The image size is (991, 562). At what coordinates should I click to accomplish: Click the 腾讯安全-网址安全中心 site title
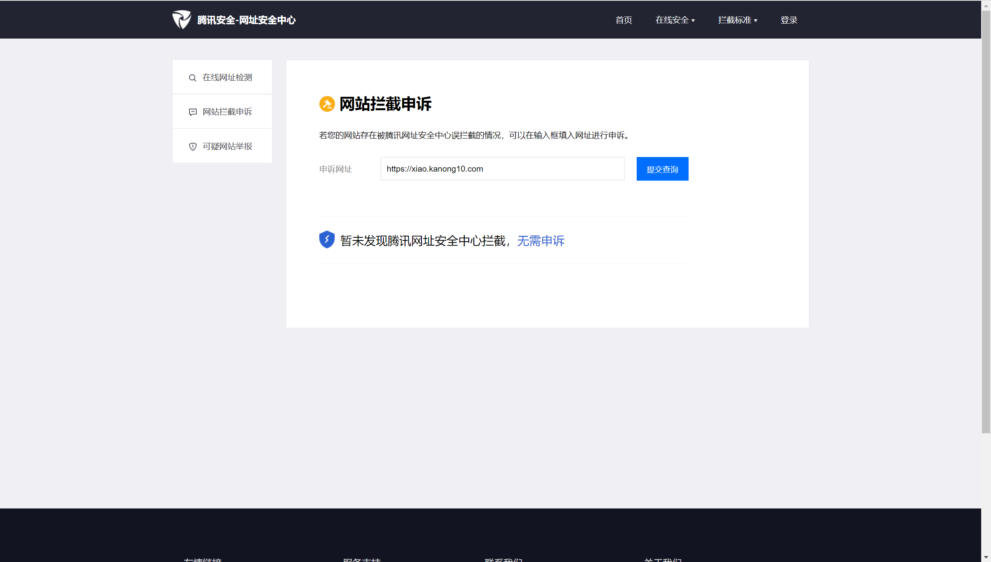tap(246, 20)
